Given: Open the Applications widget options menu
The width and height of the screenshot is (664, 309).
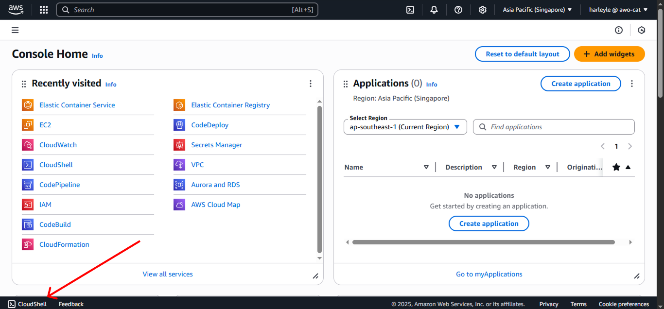Looking at the screenshot, I should 632,84.
